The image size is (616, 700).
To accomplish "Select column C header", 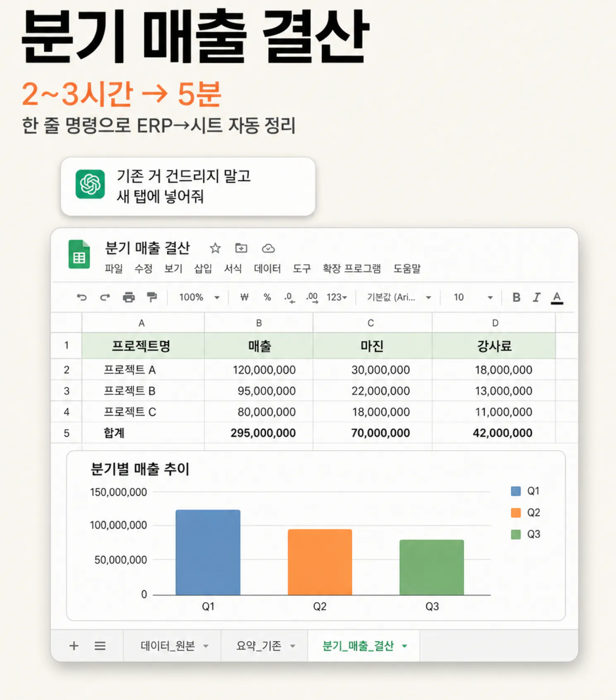I will pyautogui.click(x=372, y=323).
